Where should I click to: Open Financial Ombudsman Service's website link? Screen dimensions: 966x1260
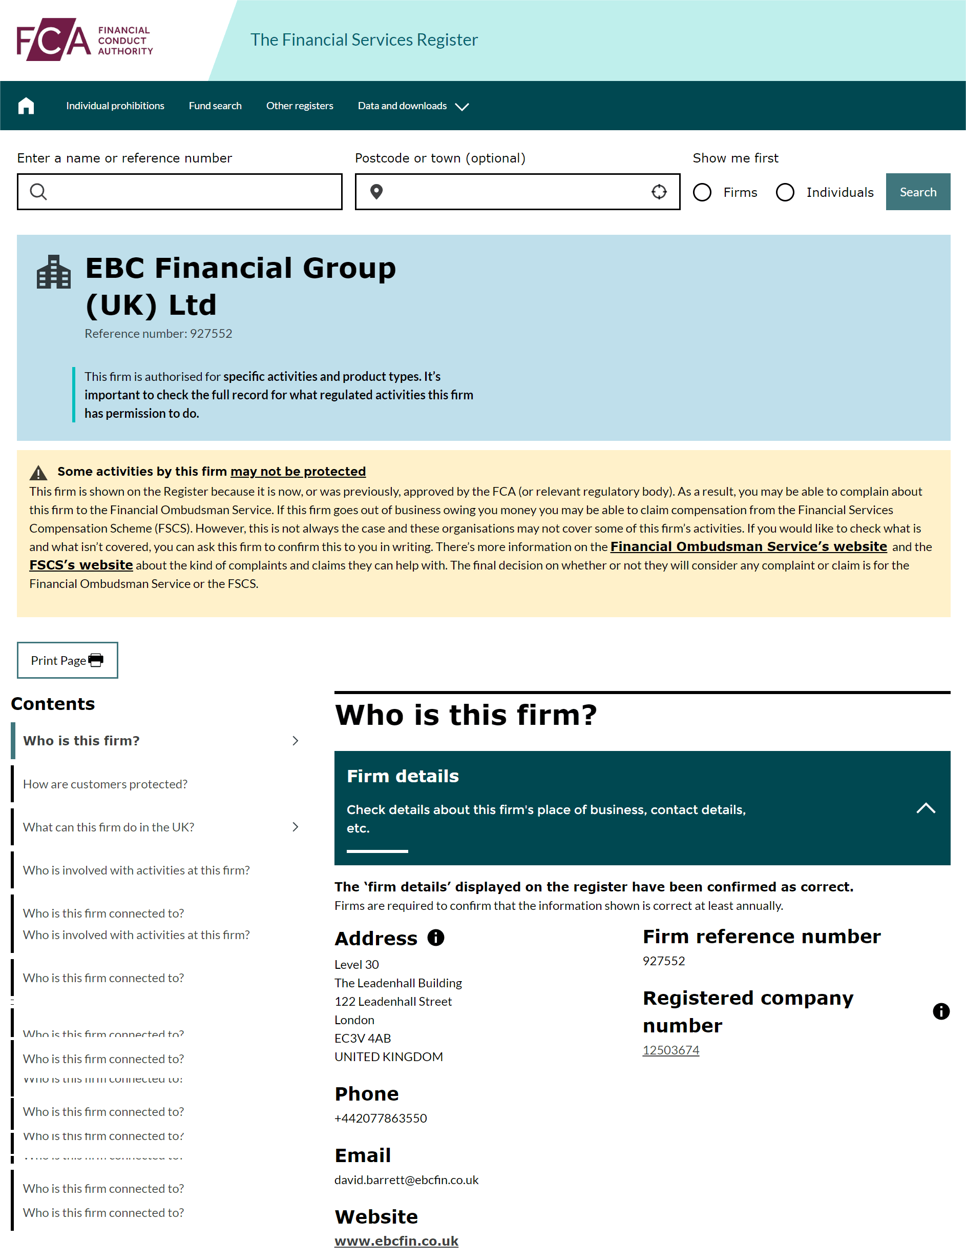[x=749, y=546]
